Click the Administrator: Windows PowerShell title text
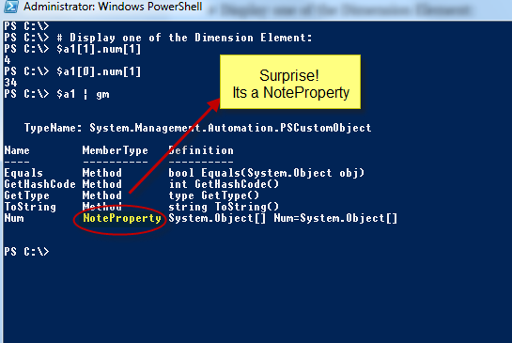512x343 pixels. coord(113,7)
